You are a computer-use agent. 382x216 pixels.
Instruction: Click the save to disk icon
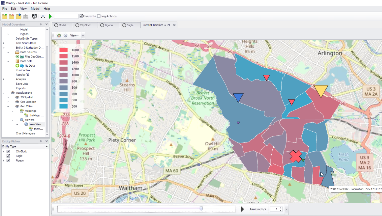point(26,16)
